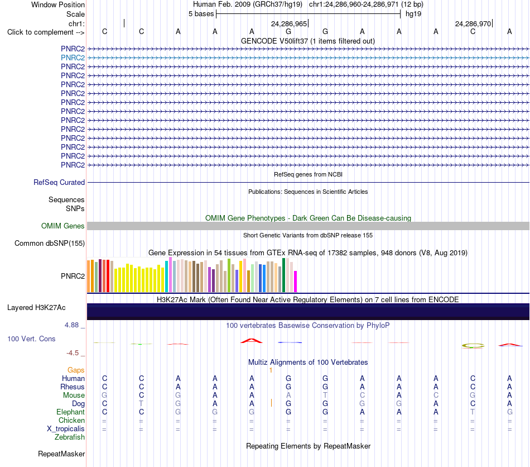Click the T base in the Mouse row
Viewport: 530px width, 467px height.
tap(325, 395)
